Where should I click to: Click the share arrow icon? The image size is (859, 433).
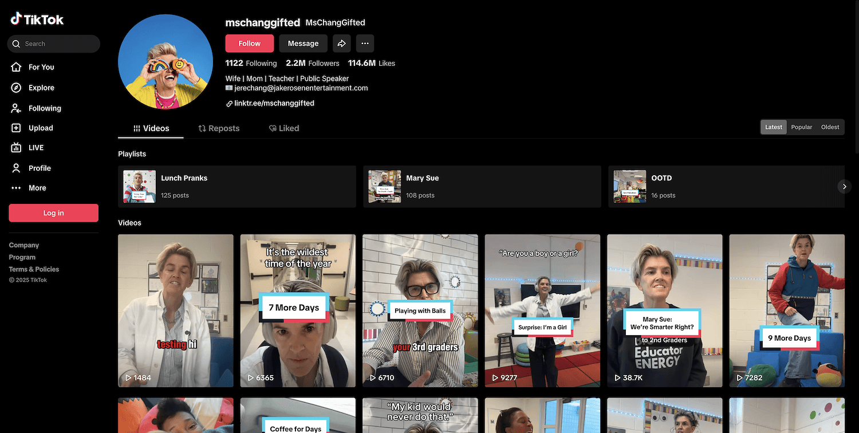(341, 44)
